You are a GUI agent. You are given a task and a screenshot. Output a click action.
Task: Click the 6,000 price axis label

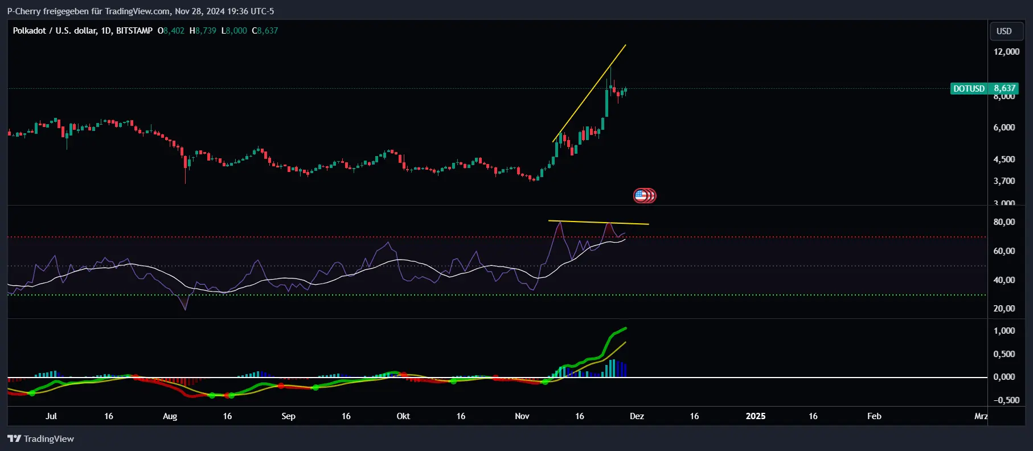pos(1004,127)
